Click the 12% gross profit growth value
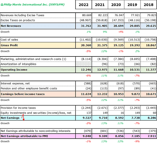The width and height of the screenshot is (157, 144). click(x=104, y=51)
